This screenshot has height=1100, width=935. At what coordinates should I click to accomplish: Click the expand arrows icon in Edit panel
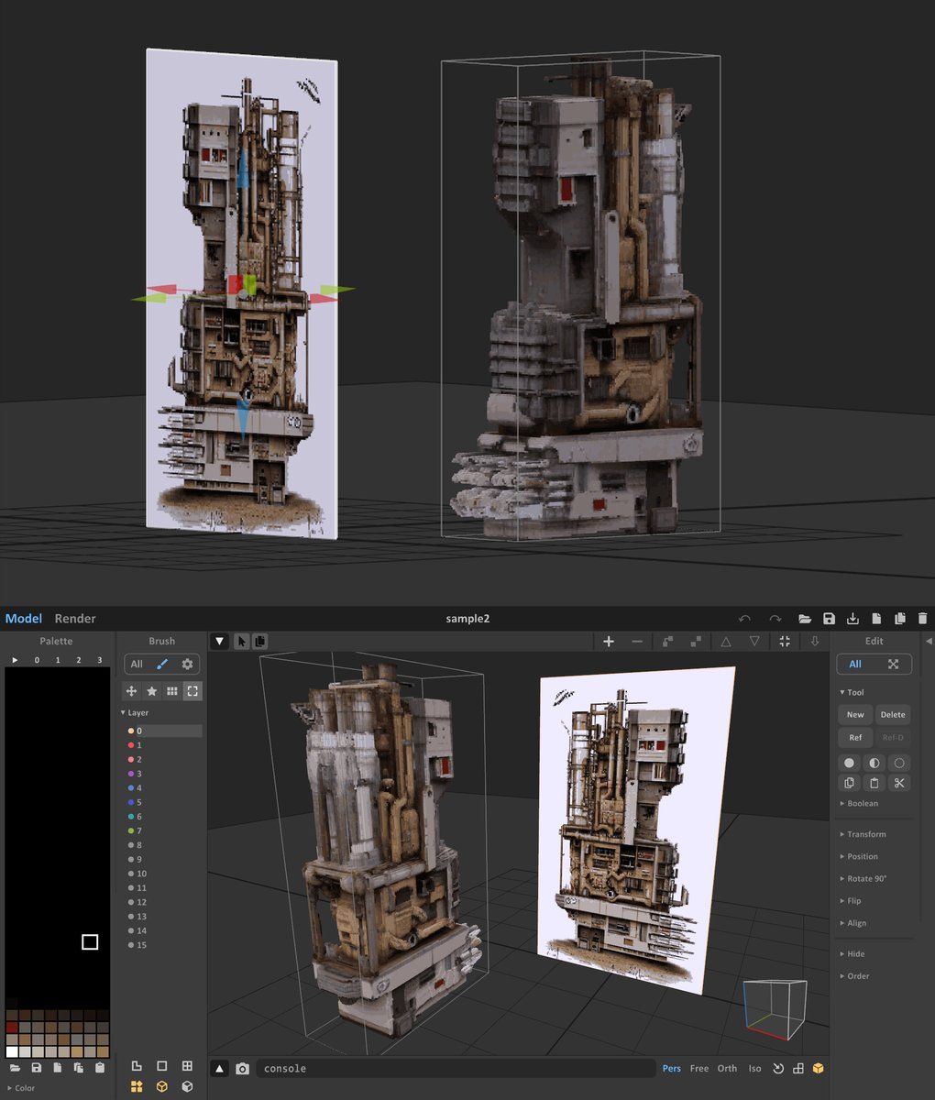893,664
